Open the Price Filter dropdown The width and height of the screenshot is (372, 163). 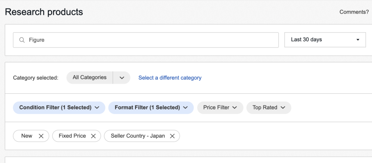coord(220,108)
